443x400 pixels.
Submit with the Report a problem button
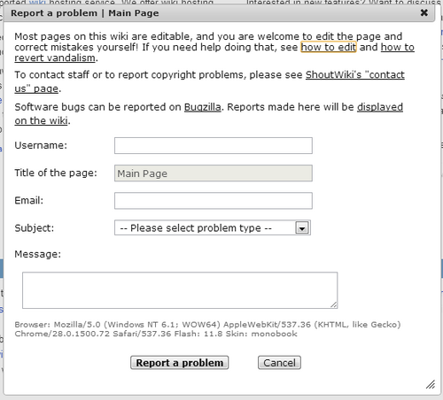(x=180, y=363)
